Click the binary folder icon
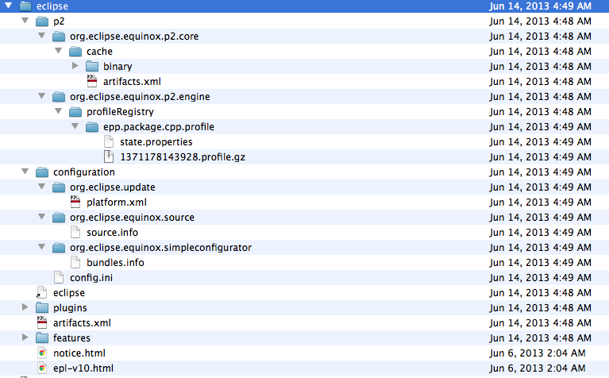 (92, 67)
